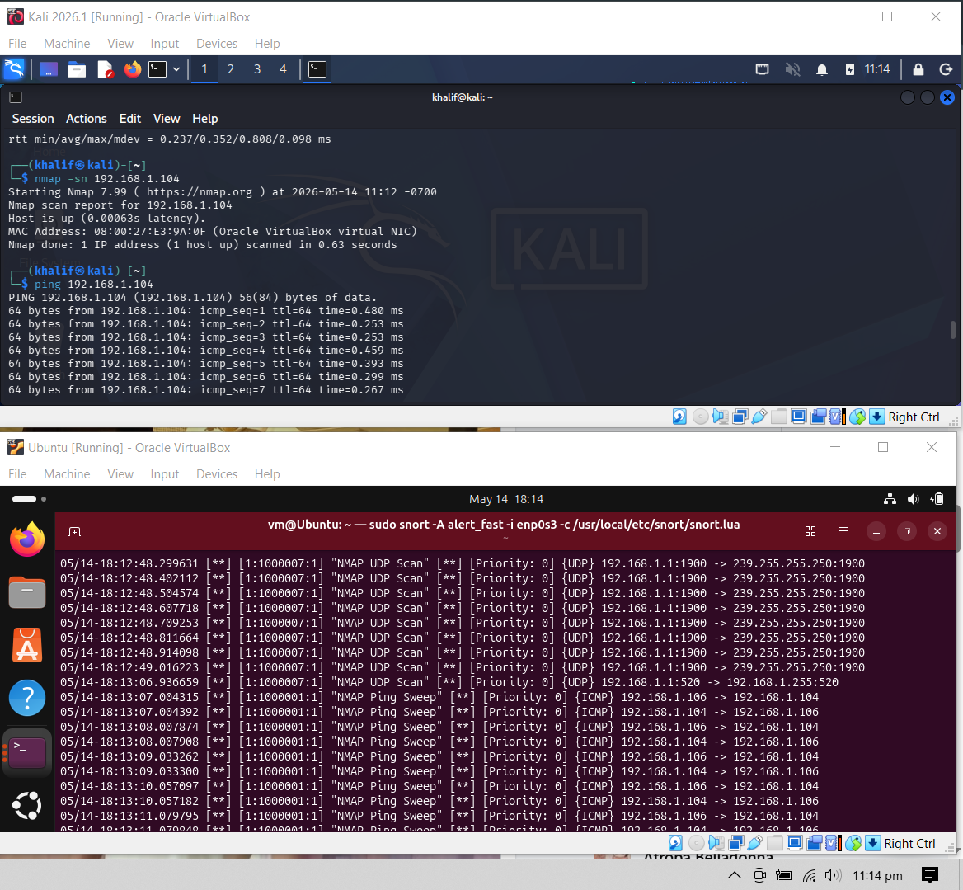Click mouse integration arrow icon in Kali VM status bar
The height and width of the screenshot is (890, 963).
coord(877,417)
